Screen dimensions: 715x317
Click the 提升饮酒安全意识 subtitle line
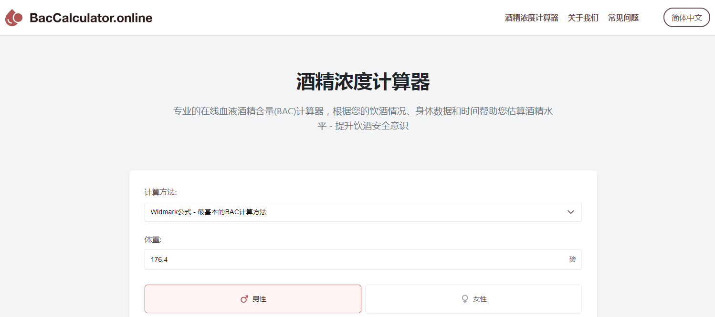click(x=372, y=126)
